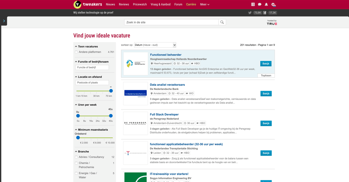The height and width of the screenshot is (182, 349).
Task: Open the notifications bell icon
Action: coord(266,4)
